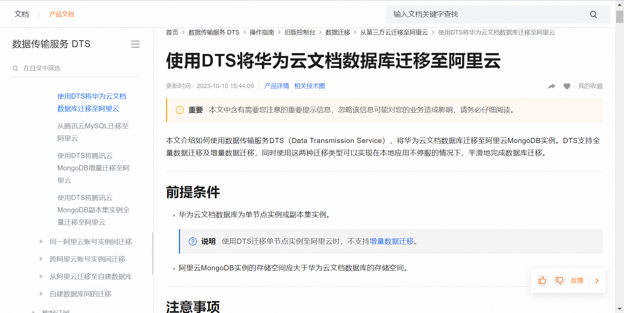Select 使用DTS将华为云文档数据库迁移至阿里云 in sidebar
624x313 pixels.
[x=92, y=102]
